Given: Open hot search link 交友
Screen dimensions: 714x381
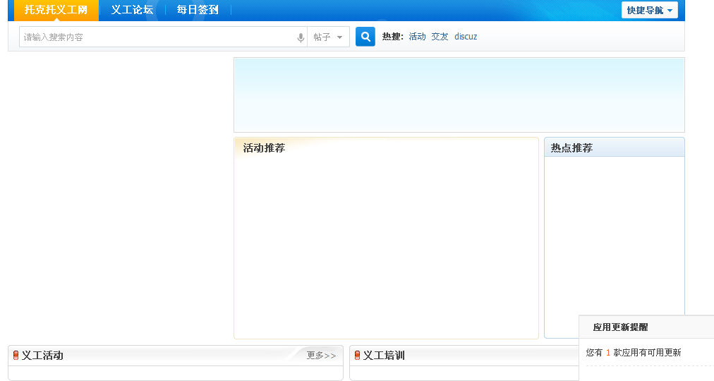Looking at the screenshot, I should (x=440, y=37).
